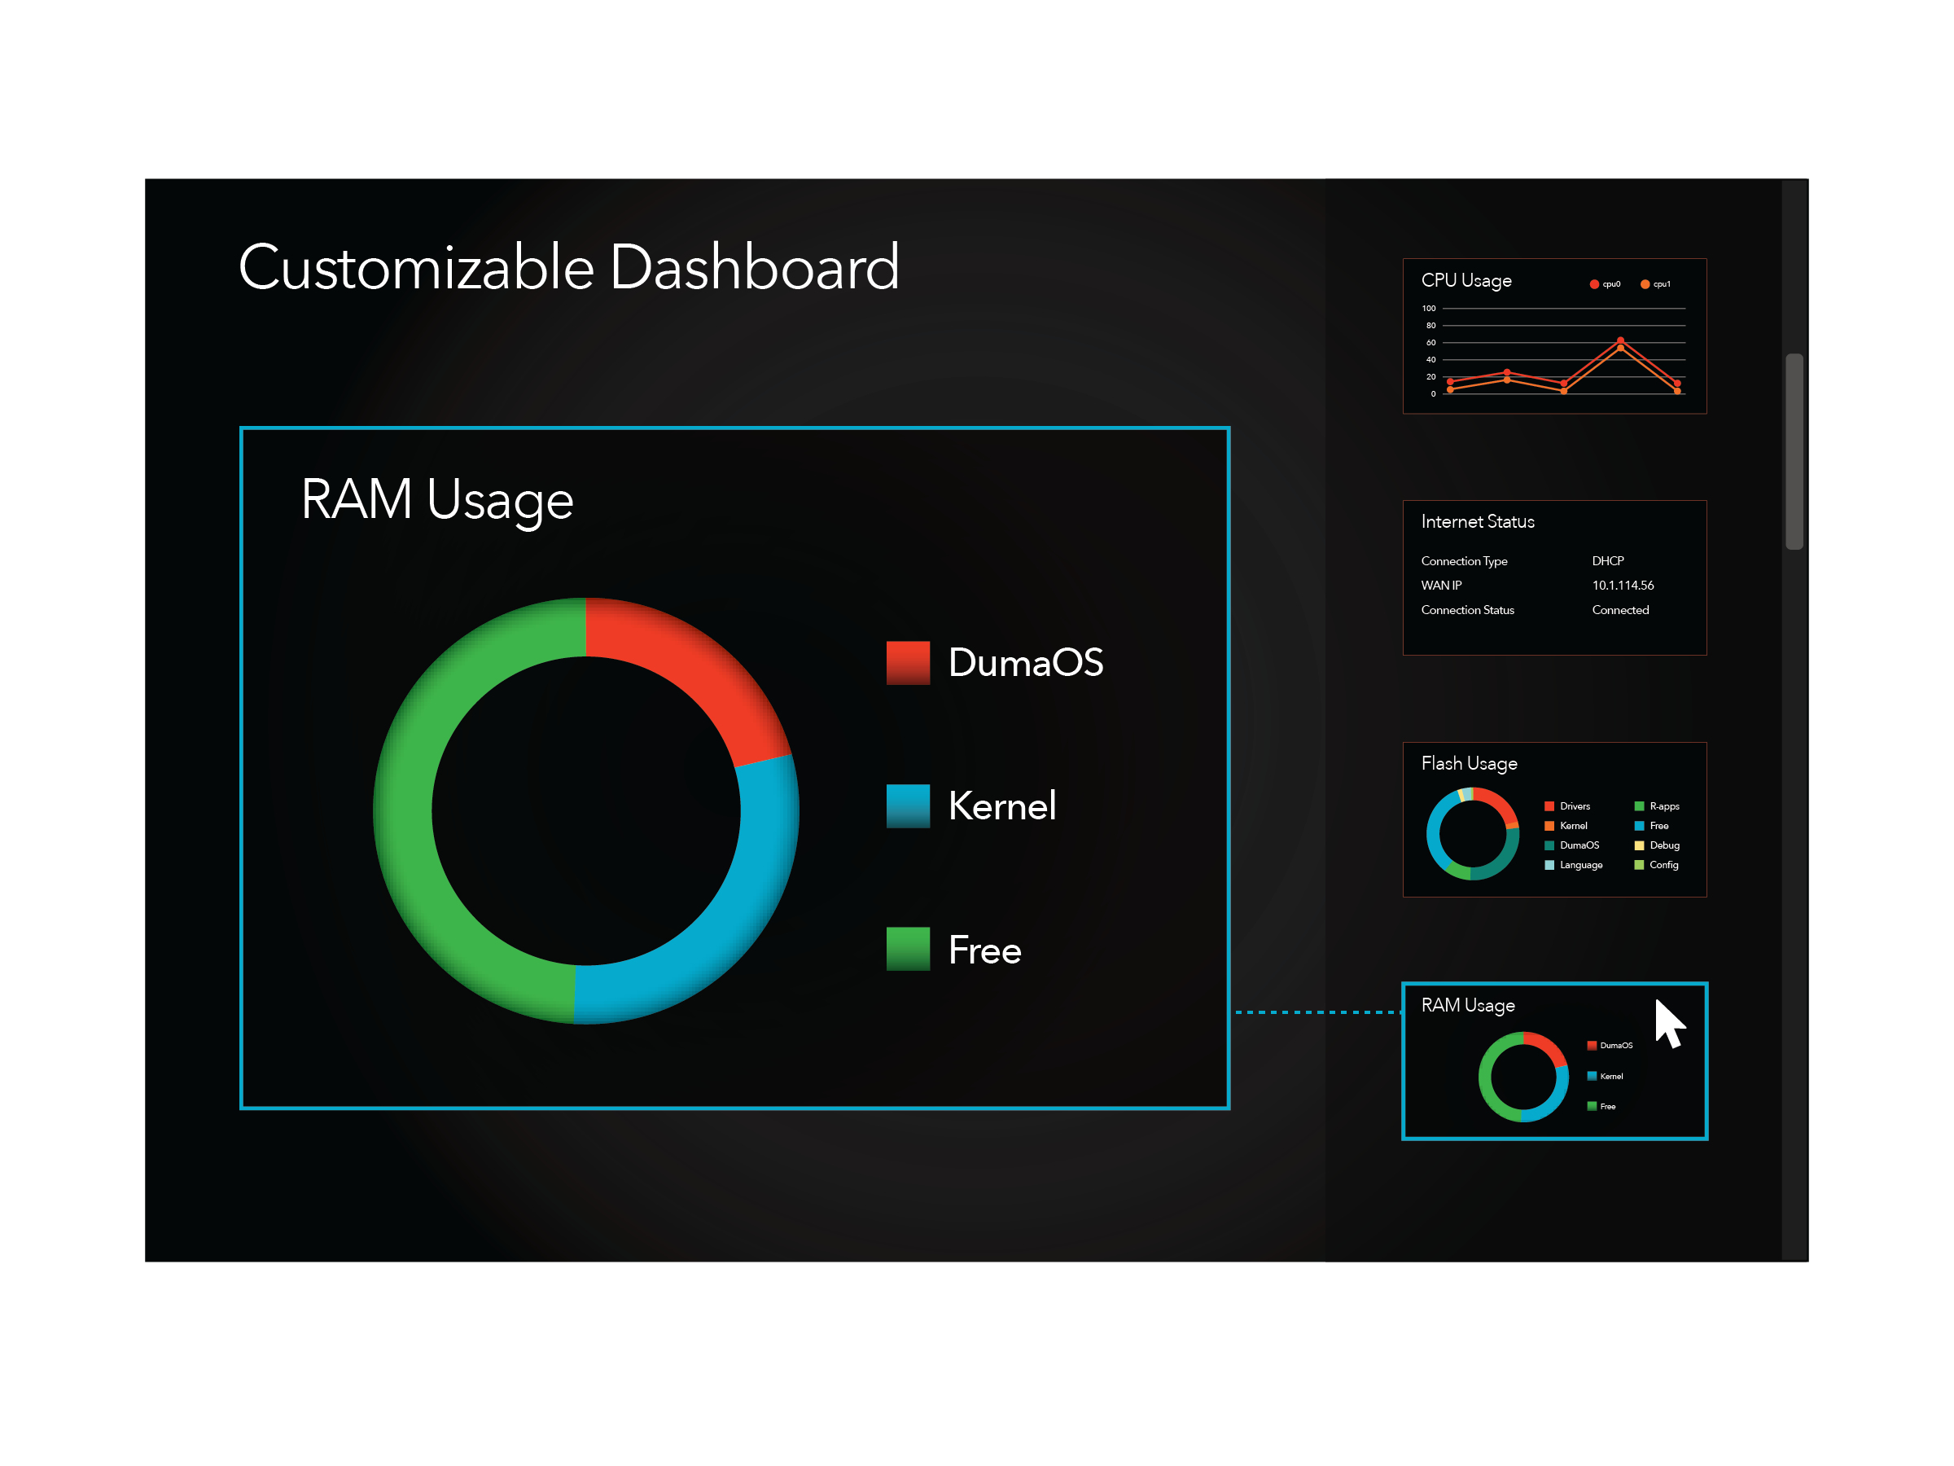The image size is (1954, 1466).
Task: Click the 'Connection Type' row label
Action: click(1464, 561)
